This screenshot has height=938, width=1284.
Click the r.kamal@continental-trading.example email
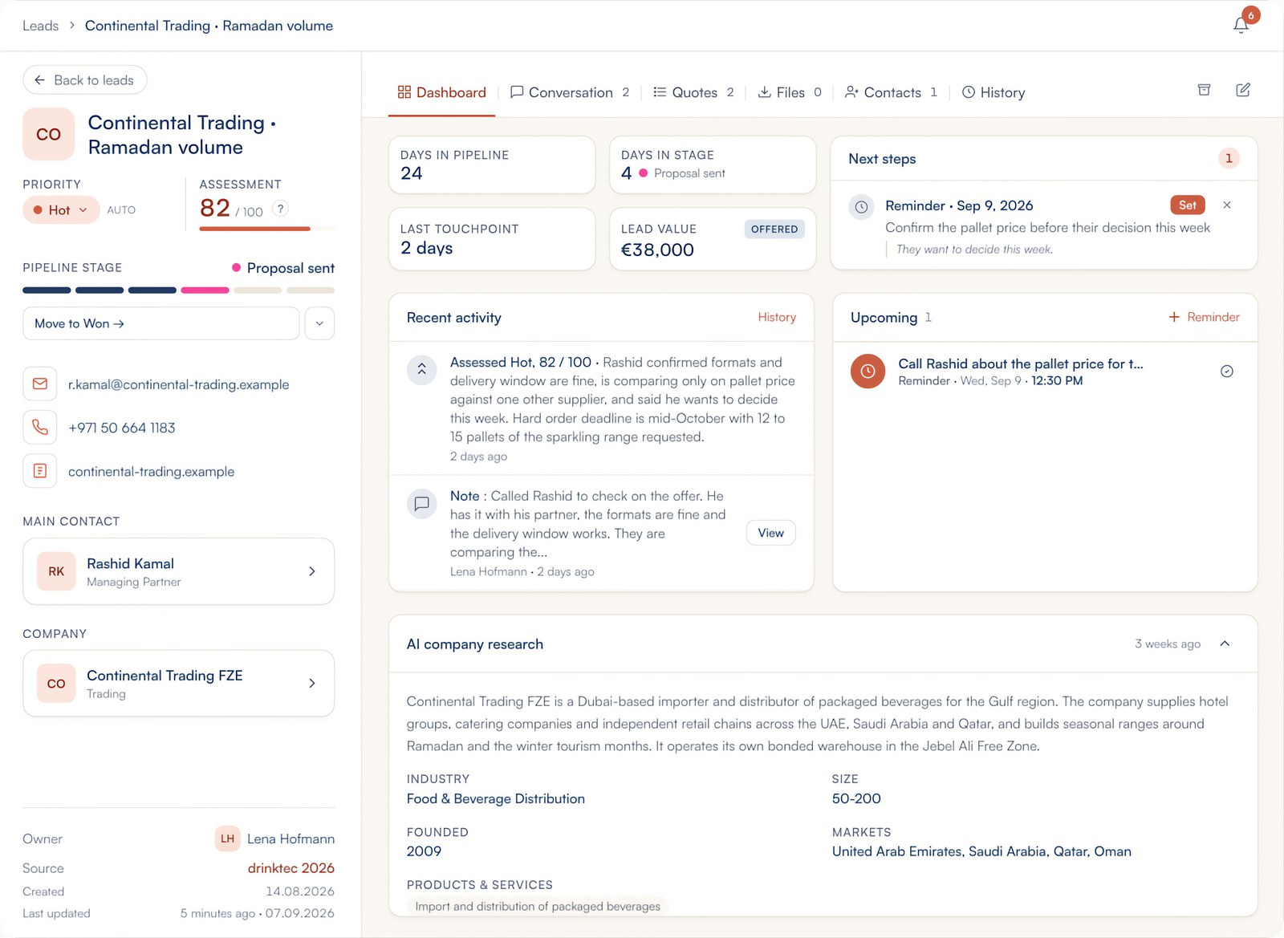coord(178,384)
